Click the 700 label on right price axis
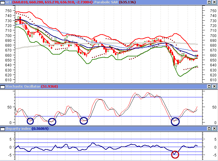 coord(213,36)
